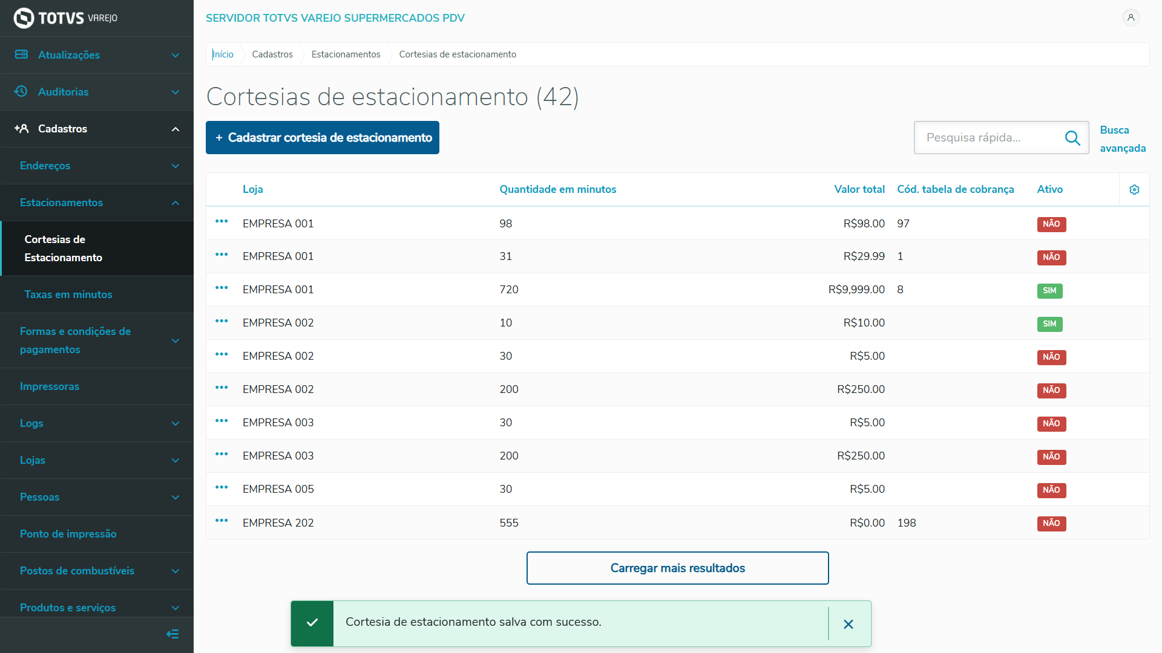This screenshot has height=653, width=1162.
Task: Open actions menu for EMPRESA 202 row
Action: tap(222, 521)
